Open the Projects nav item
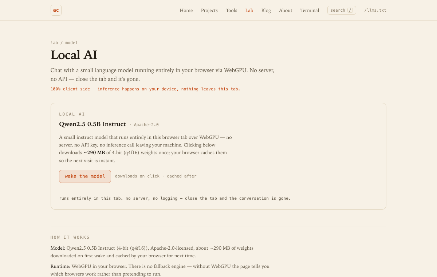 pyautogui.click(x=209, y=10)
